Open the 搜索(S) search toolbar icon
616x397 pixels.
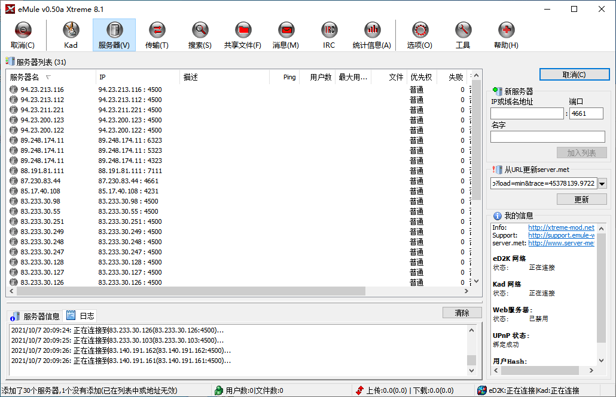click(x=200, y=30)
